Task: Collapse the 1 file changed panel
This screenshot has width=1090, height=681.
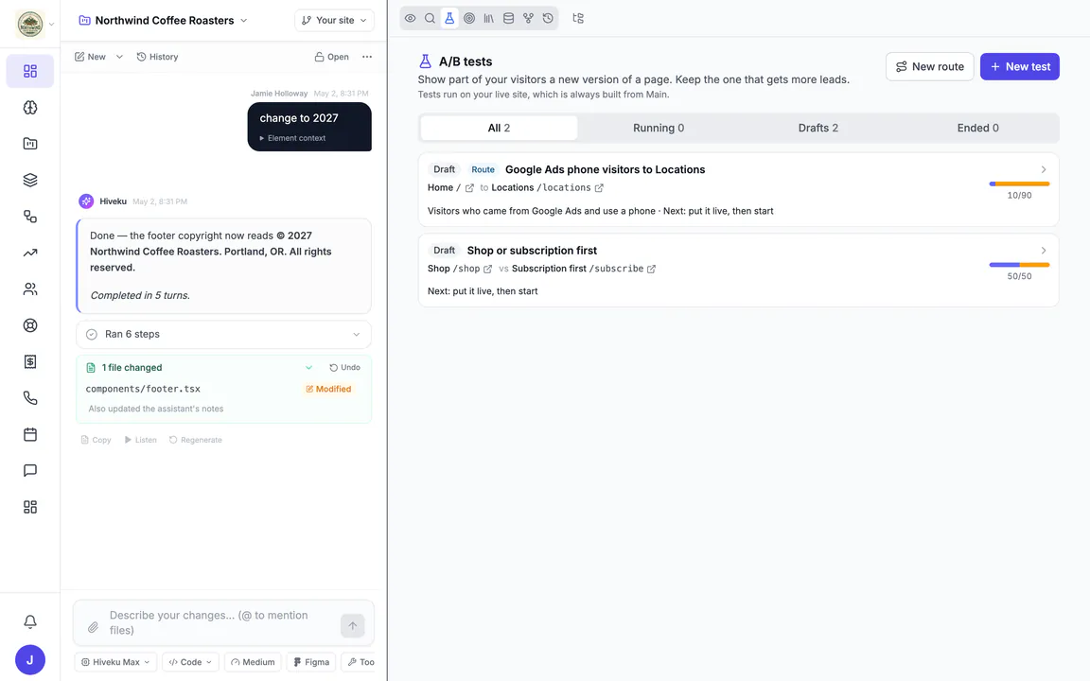Action: pos(308,368)
